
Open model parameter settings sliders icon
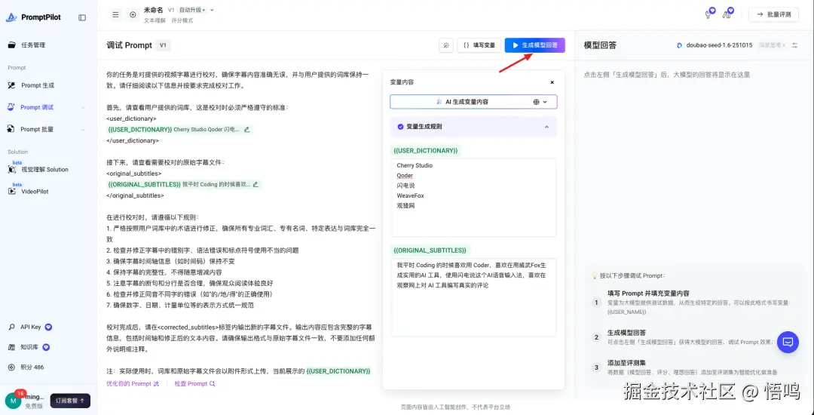click(795, 45)
